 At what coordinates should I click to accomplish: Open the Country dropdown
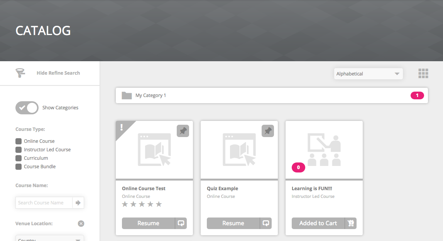(x=50, y=238)
